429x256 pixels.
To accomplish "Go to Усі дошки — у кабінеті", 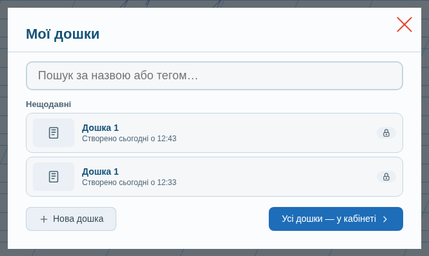I will tap(336, 219).
